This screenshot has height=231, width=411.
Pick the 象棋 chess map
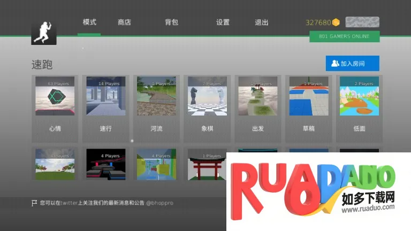(207, 96)
